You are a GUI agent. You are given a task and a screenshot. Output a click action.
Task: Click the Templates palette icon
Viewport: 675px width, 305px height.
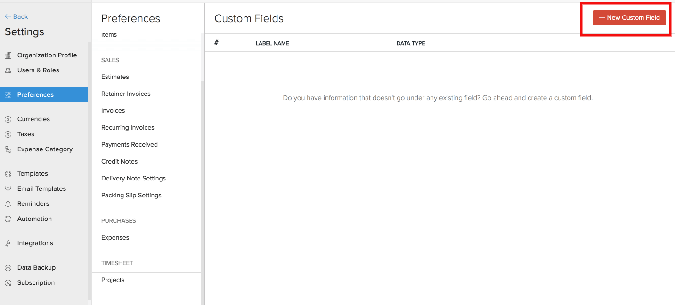click(8, 174)
